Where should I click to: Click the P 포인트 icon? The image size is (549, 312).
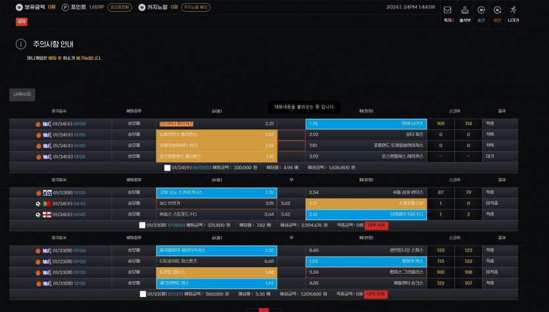tap(65, 7)
